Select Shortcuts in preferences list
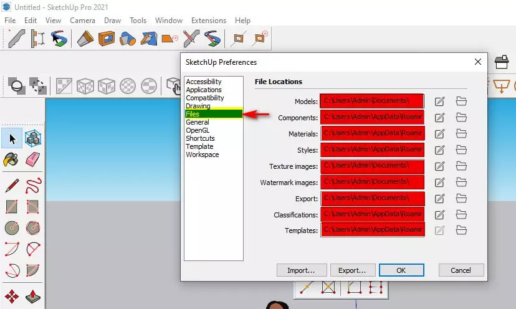 tap(200, 138)
